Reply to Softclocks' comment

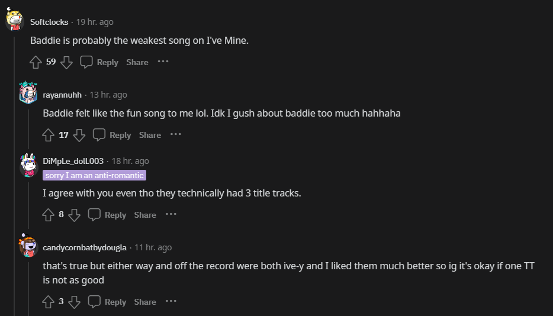coord(99,62)
